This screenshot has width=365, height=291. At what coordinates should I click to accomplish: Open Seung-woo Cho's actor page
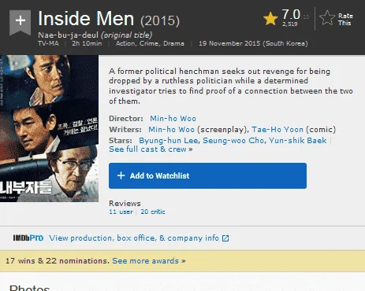233,141
